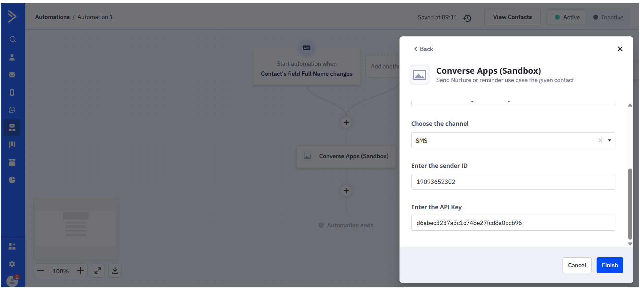Open WhatsApp section in the sidebar
Viewport: 640px width, 288px height.
pos(12,110)
